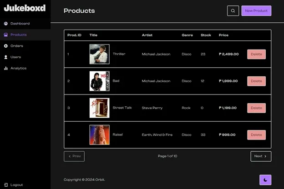The height and width of the screenshot is (189, 284).
Task: Click the price '₱ 1,999.00'
Action: pos(228,81)
